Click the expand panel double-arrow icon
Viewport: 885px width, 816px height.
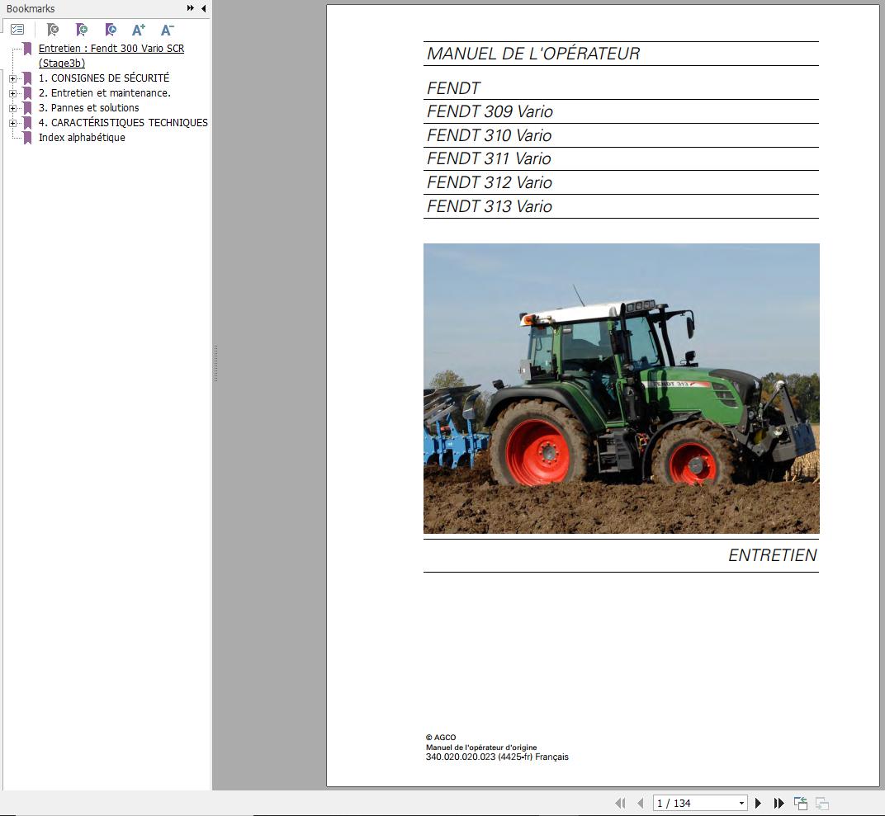pyautogui.click(x=190, y=8)
